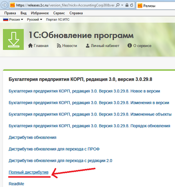
Task: Click the page refresh icon
Action: (132, 5)
